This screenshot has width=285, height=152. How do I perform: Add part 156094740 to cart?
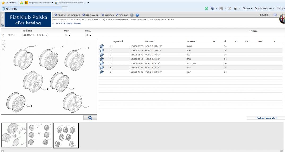(x=102, y=72)
